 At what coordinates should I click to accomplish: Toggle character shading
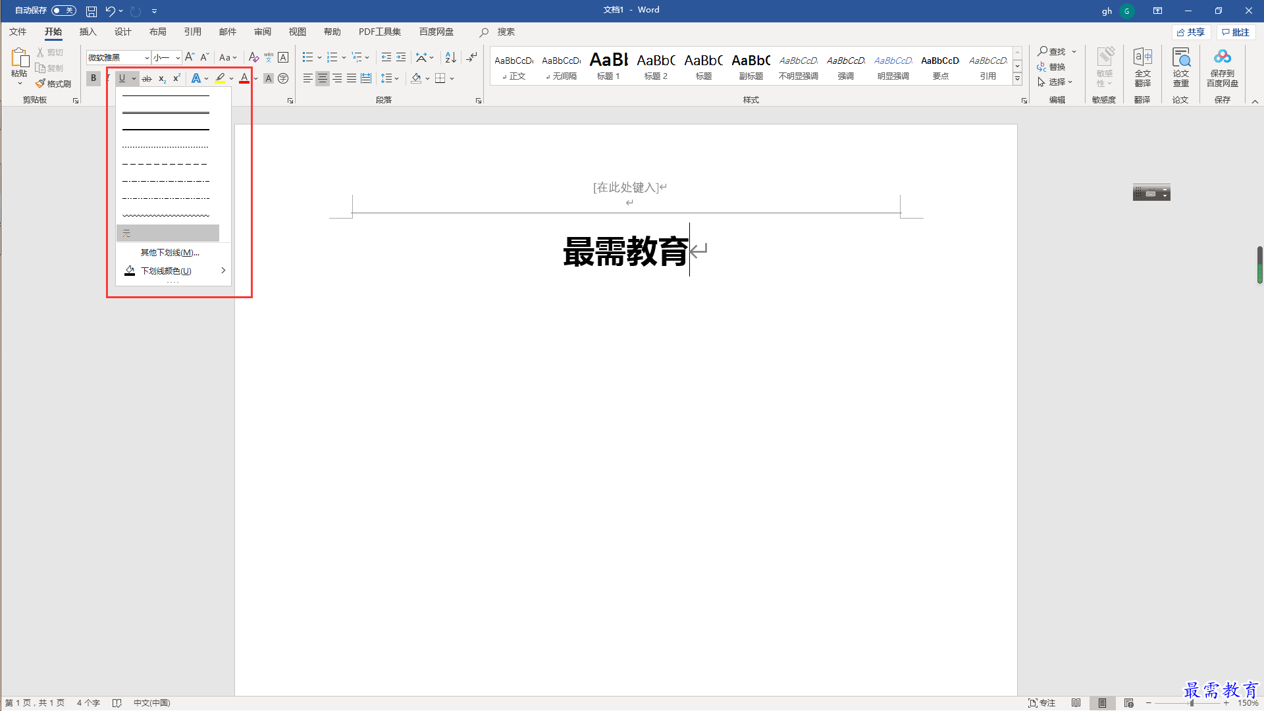click(x=268, y=78)
